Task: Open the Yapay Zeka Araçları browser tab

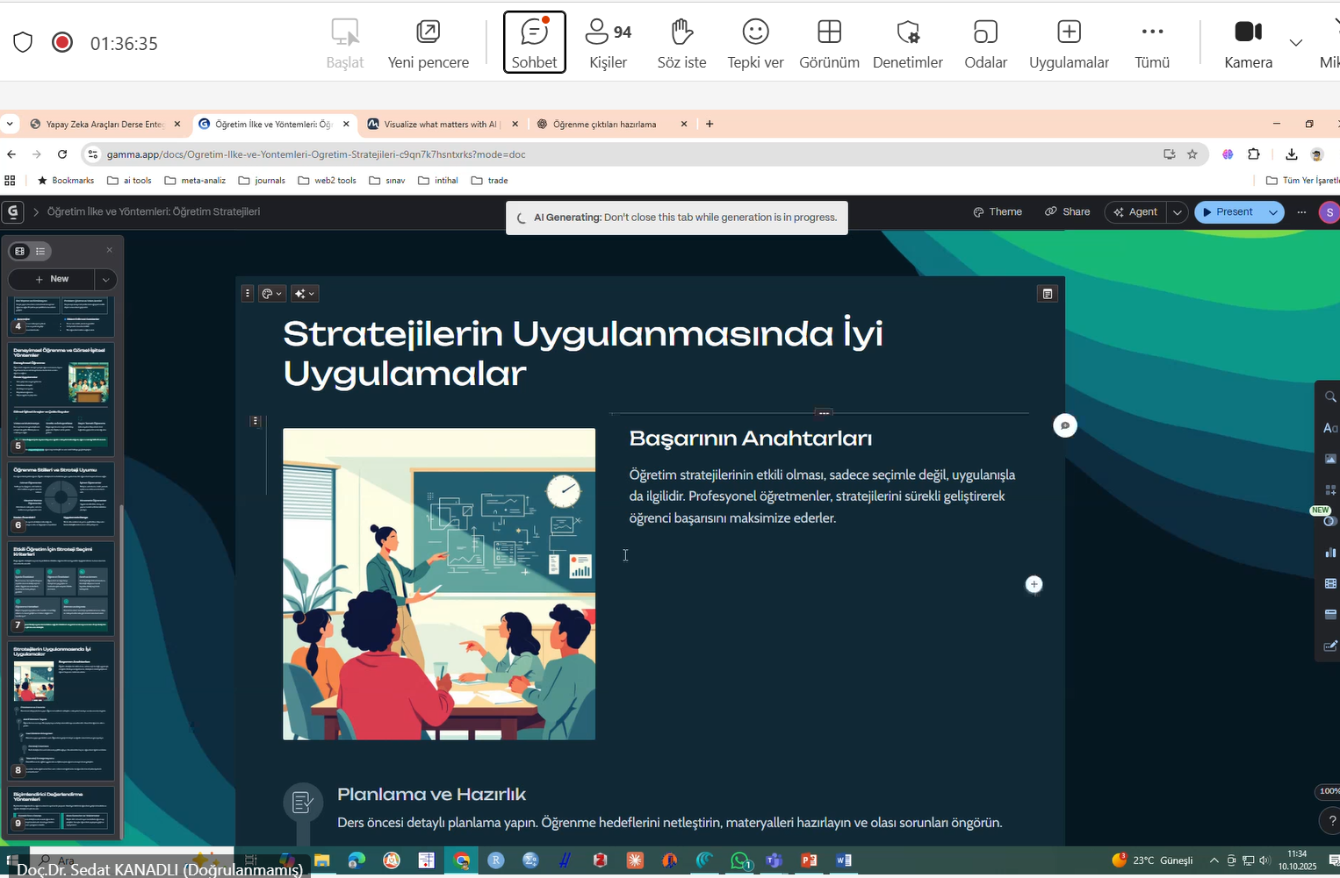Action: [x=104, y=125]
